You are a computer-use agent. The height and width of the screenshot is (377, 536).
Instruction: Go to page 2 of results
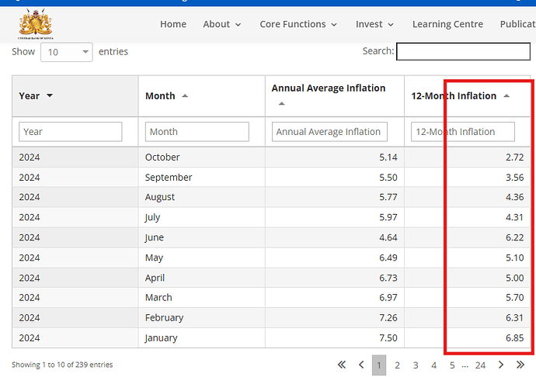pyautogui.click(x=397, y=365)
